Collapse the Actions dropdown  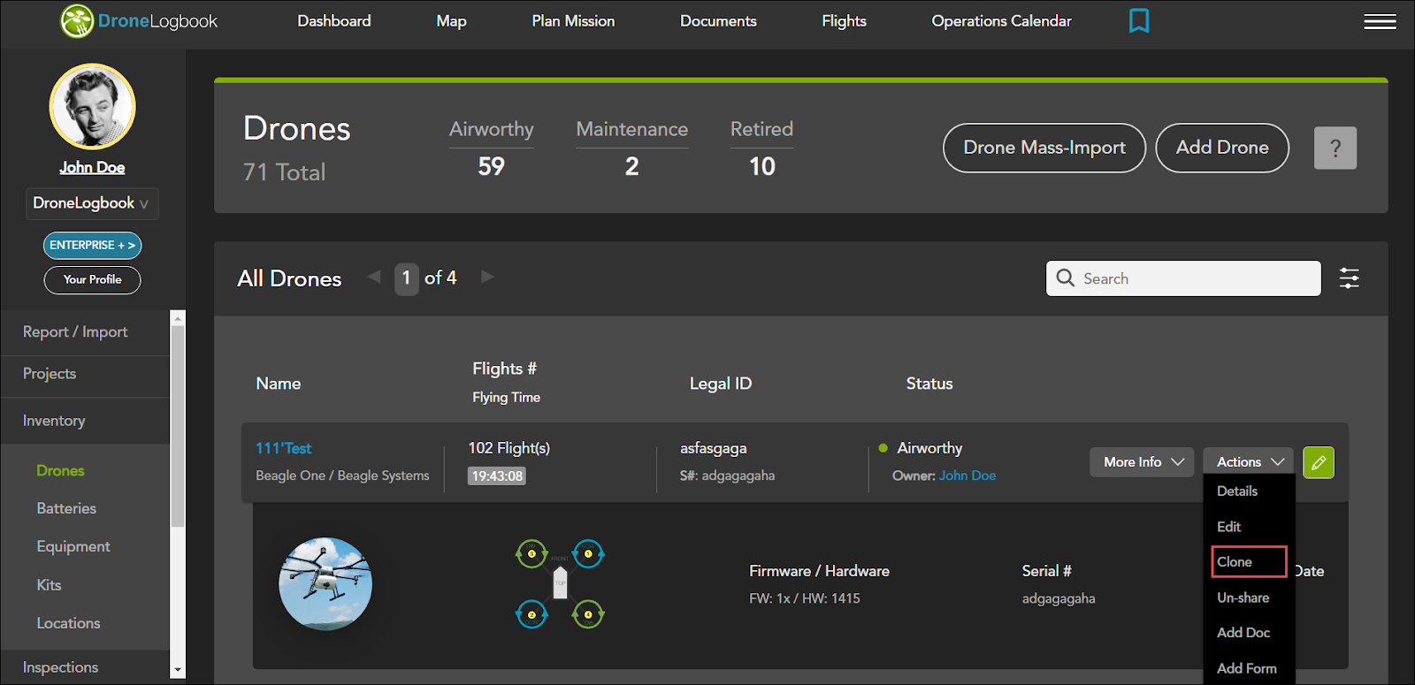coord(1249,462)
